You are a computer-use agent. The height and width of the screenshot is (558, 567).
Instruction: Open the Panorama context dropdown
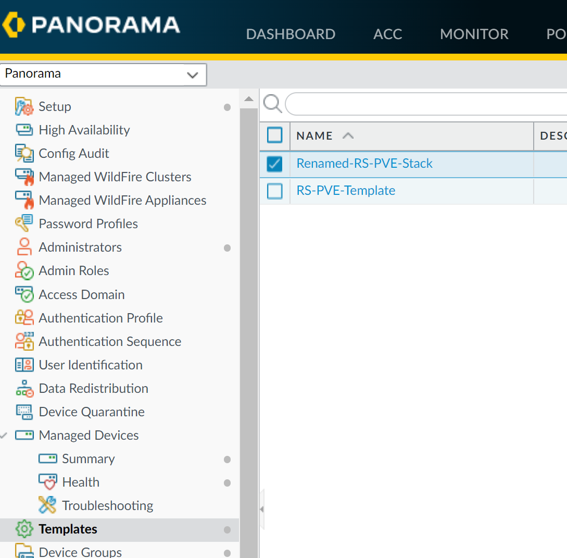[x=104, y=74]
